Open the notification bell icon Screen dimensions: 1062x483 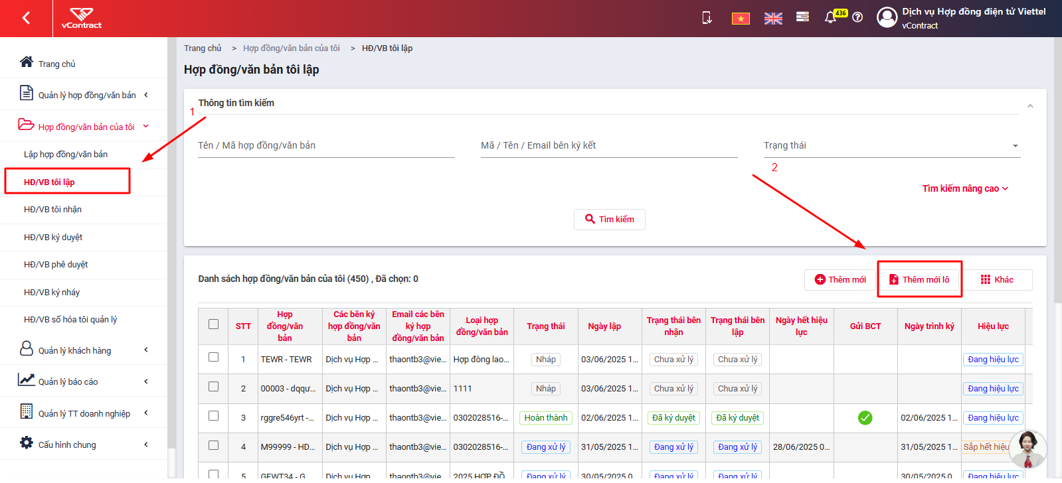830,17
